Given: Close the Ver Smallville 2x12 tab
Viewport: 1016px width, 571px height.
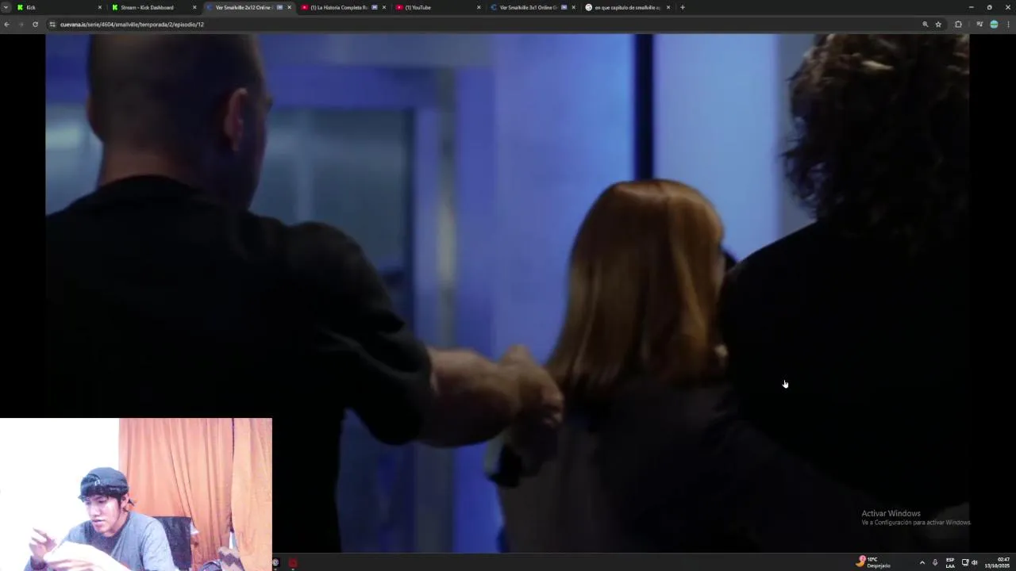Looking at the screenshot, I should pos(289,7).
